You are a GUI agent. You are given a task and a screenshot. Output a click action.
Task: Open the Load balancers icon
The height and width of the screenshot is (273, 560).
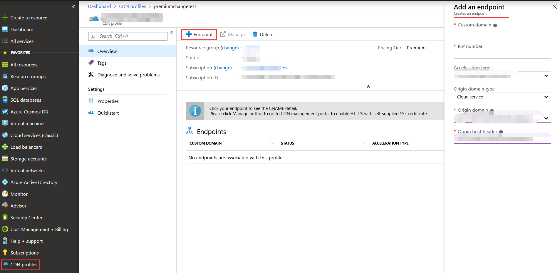click(5, 147)
